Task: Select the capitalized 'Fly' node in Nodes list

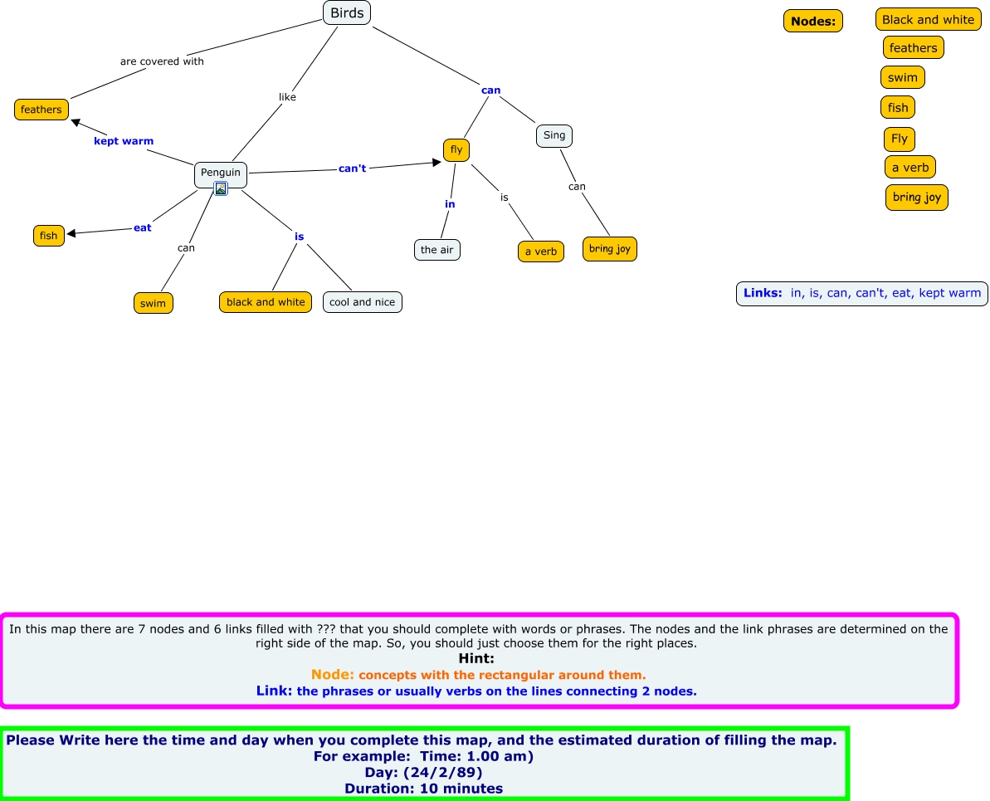Action: 900,139
